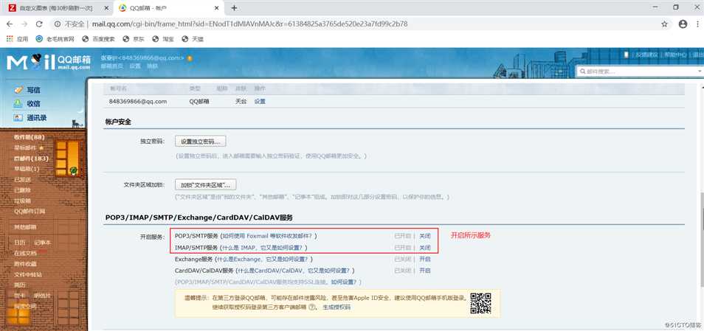Click the 写信 compose pencil icon

click(18, 90)
